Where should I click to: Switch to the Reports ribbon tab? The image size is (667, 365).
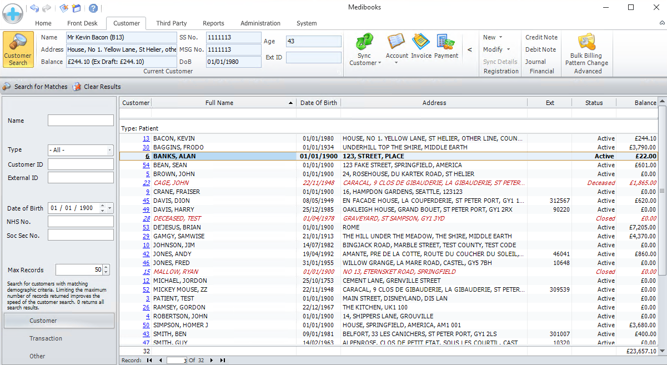[213, 23]
